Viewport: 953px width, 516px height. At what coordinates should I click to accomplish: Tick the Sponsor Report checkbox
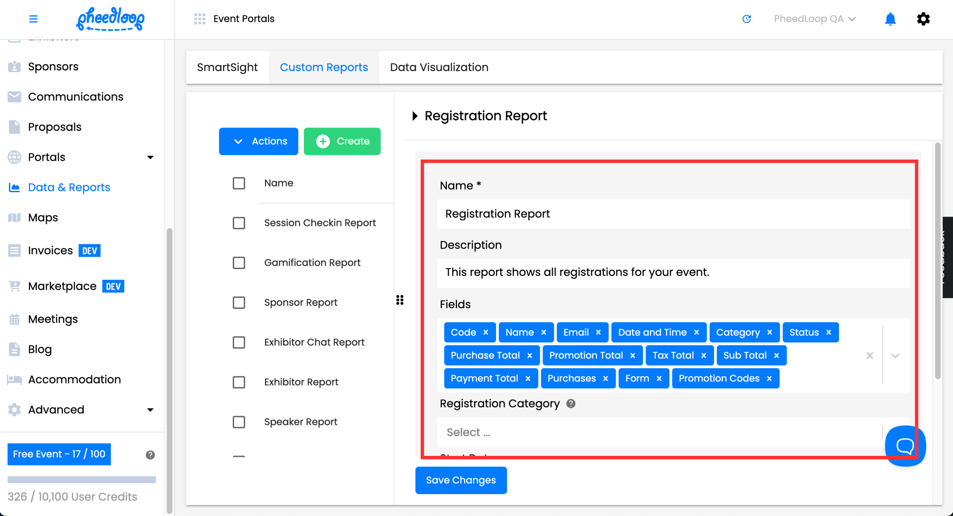(239, 302)
